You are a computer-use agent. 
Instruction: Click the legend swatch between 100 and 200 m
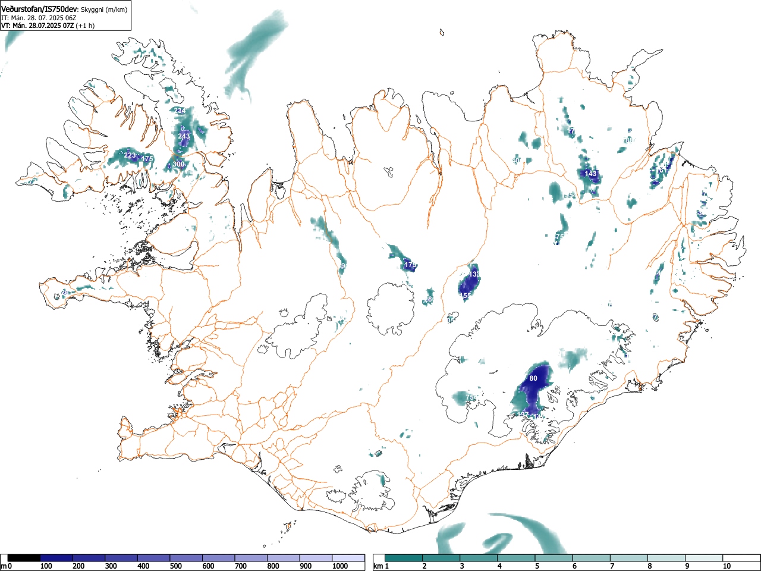56,558
